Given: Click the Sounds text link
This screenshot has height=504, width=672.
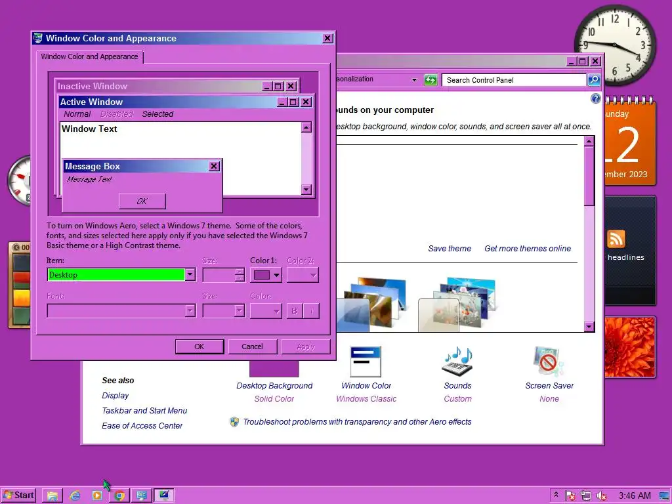Looking at the screenshot, I should tap(457, 386).
